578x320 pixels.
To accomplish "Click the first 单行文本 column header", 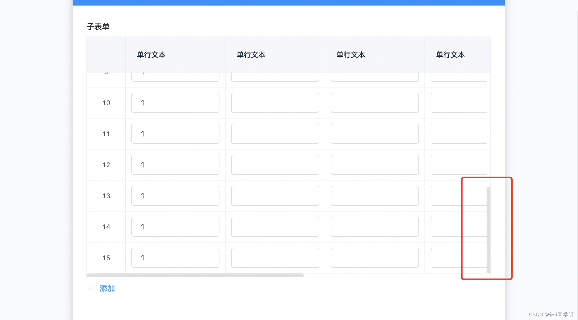I will click(151, 55).
